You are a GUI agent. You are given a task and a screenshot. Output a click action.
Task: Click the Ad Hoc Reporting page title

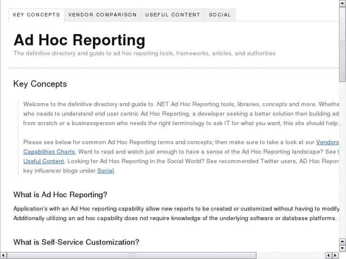[x=79, y=40]
